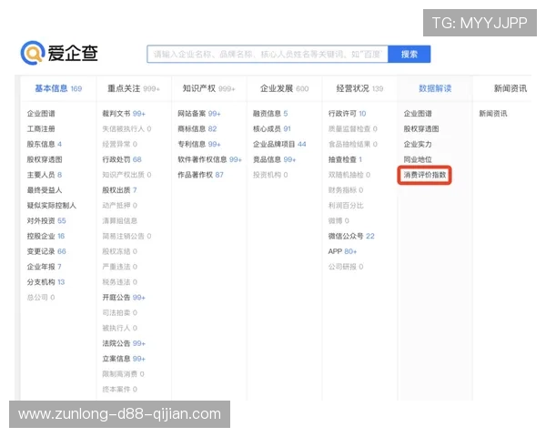Open the 知识产权 999+ tab
The height and width of the screenshot is (437, 546).
pyautogui.click(x=209, y=88)
